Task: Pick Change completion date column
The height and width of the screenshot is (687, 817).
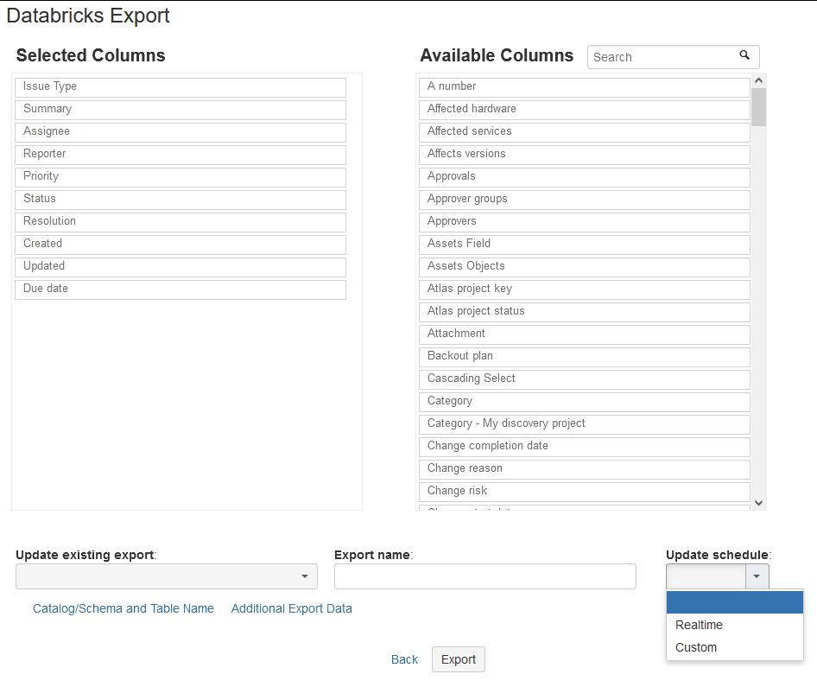Action: point(585,447)
